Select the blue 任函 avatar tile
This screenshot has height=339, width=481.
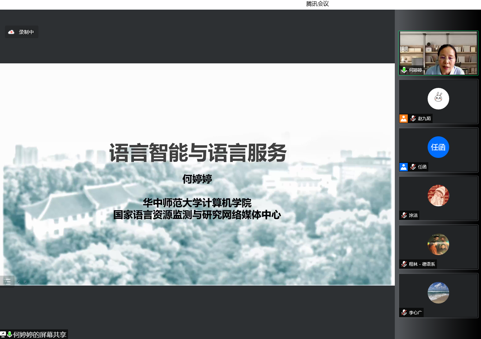tap(438, 147)
